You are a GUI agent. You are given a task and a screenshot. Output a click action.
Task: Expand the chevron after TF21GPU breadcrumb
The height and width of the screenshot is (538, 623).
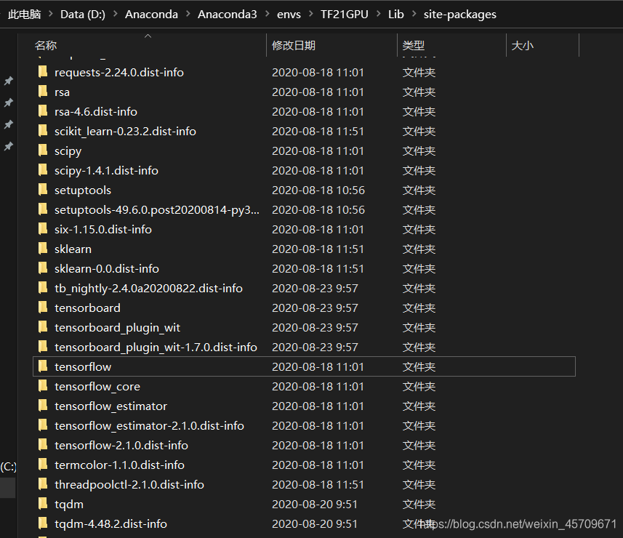click(378, 14)
